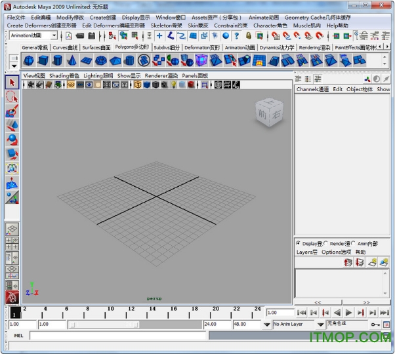Toggle the auto keyframe key button
The image size is (395, 354).
(375, 324)
